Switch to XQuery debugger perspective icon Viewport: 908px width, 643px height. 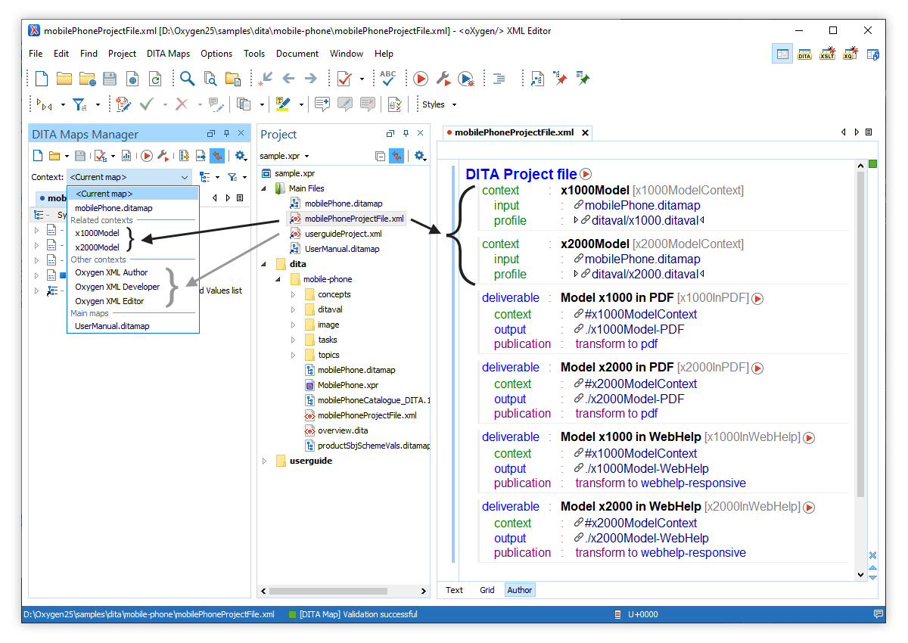coord(850,54)
